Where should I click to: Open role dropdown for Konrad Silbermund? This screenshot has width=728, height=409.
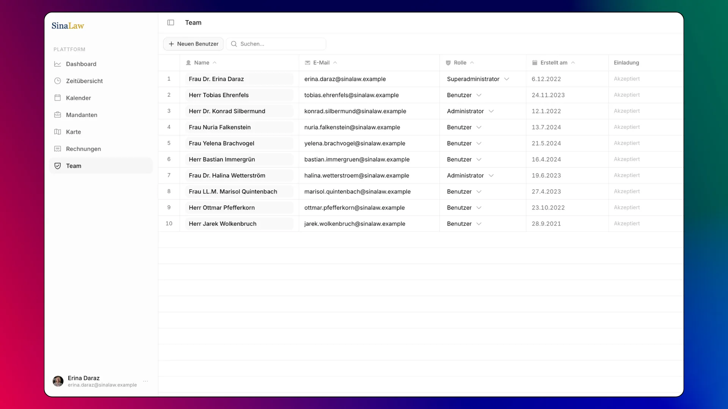coord(470,111)
